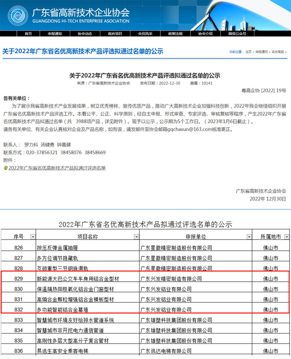Click the 主页 breadcrumb link
The width and height of the screenshot is (291, 359).
click(x=248, y=52)
